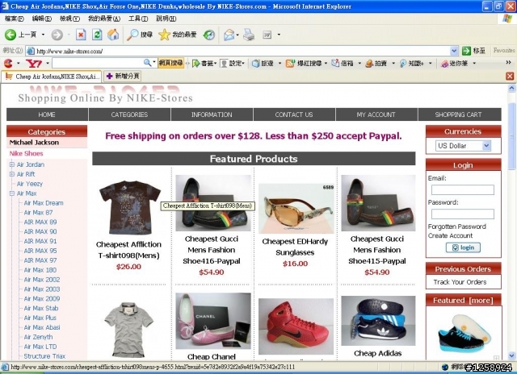This screenshot has width=517, height=374.
Task: Open the Michael Jackson category
Action: 34,143
